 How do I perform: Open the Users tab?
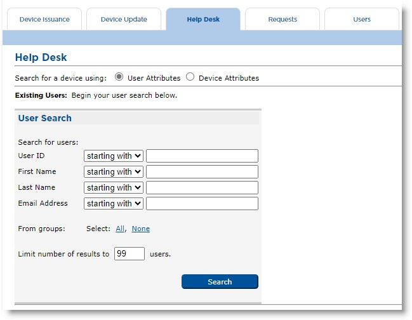pyautogui.click(x=362, y=19)
